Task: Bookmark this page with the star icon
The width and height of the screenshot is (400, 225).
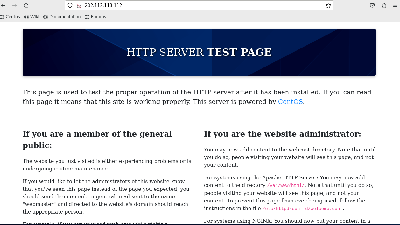Action: coord(328,5)
